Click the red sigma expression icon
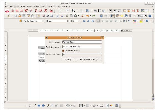This screenshot has width=157, height=110. [22, 11]
